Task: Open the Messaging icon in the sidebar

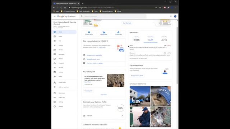Action: (55, 54)
